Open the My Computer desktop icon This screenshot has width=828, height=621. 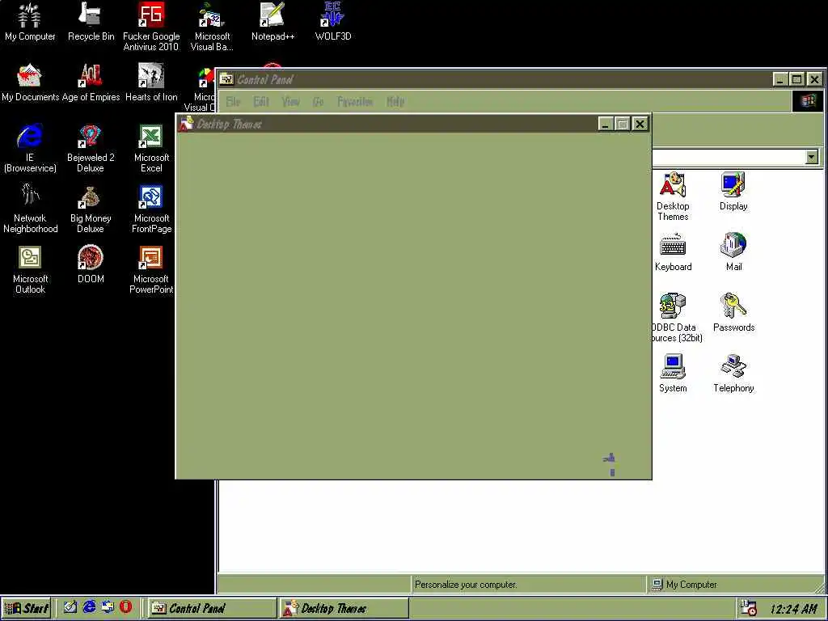pyautogui.click(x=30, y=22)
